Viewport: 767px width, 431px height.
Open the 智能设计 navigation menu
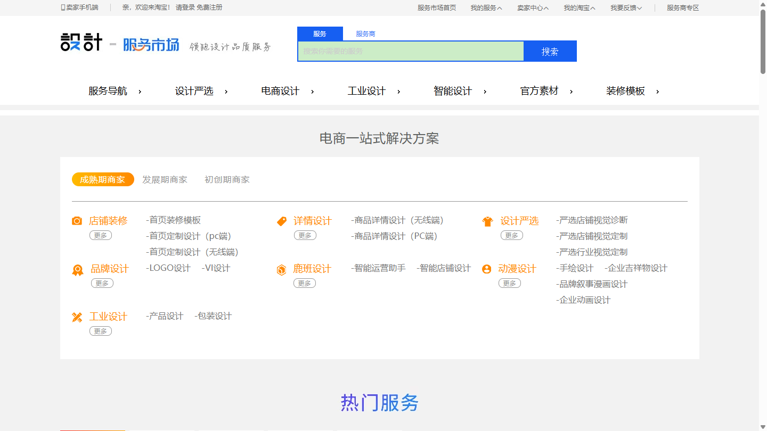coord(460,91)
